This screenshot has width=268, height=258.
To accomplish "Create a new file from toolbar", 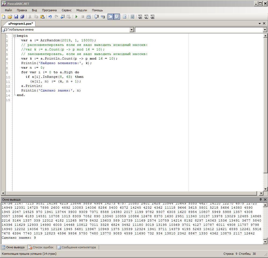I will pos(3,17).
